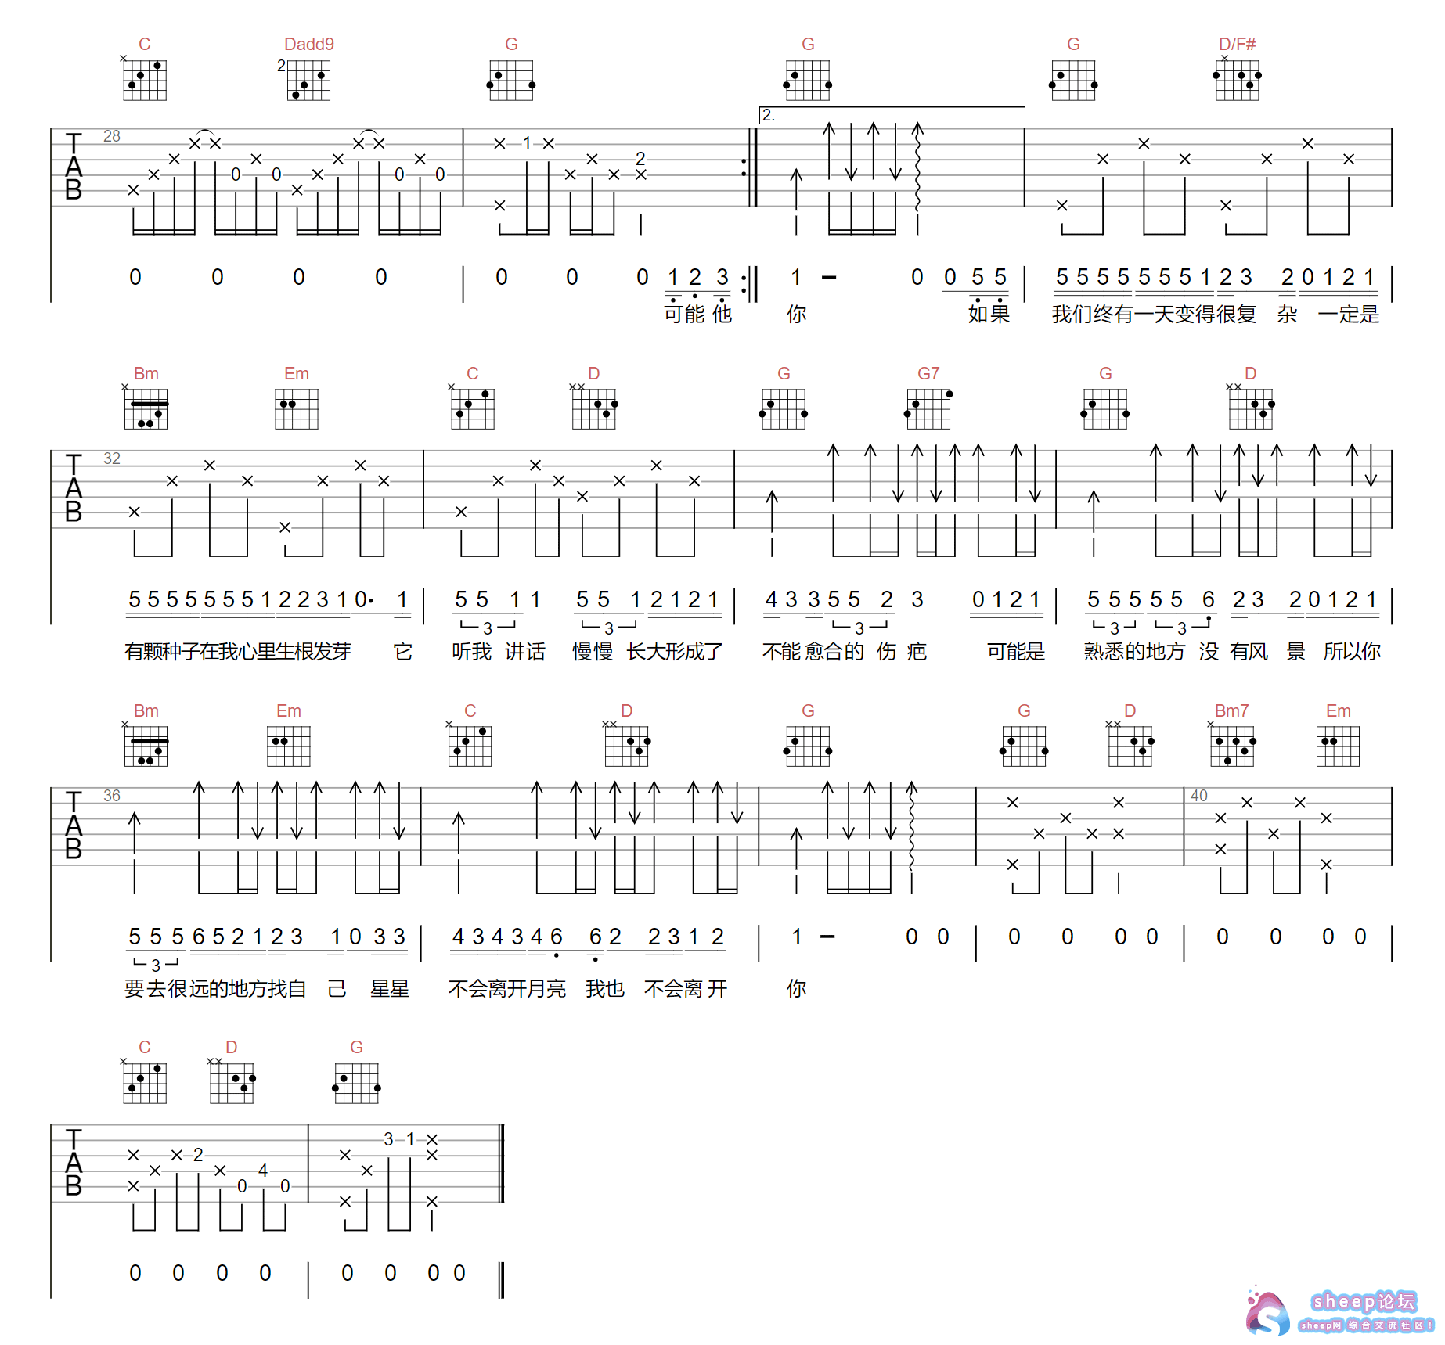The height and width of the screenshot is (1345, 1445).
Task: Click the lyric 如果
Action: coord(989,315)
